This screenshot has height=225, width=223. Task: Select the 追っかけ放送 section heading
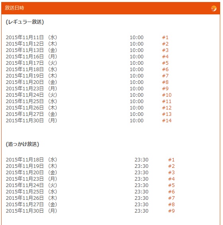(x=22, y=144)
